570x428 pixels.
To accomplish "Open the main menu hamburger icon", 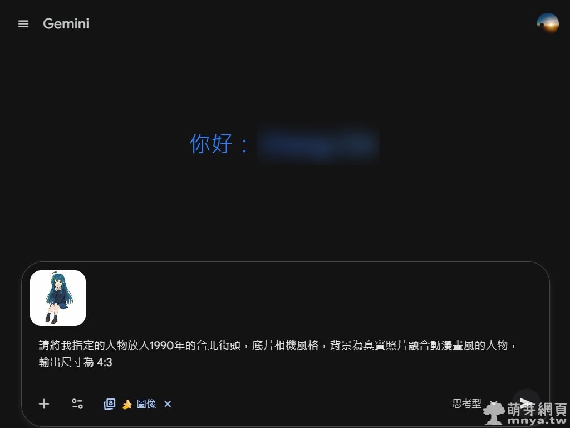I will click(23, 23).
